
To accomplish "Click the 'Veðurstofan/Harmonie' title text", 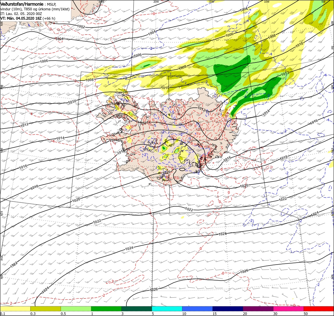I will click(x=22, y=4).
